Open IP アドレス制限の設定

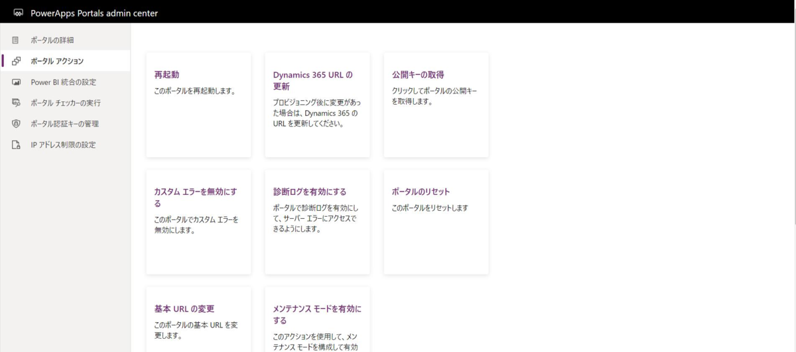click(65, 145)
